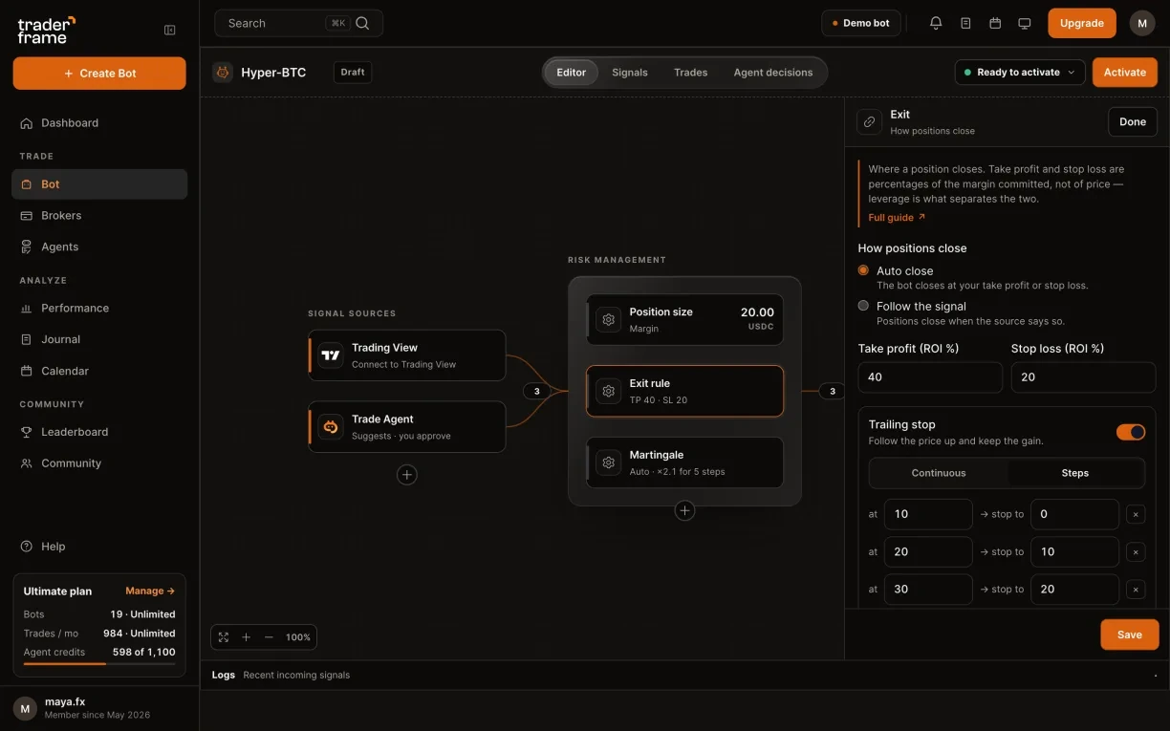Add a signal source with the plus
Viewport: 1170px width, 731px height.
407,475
